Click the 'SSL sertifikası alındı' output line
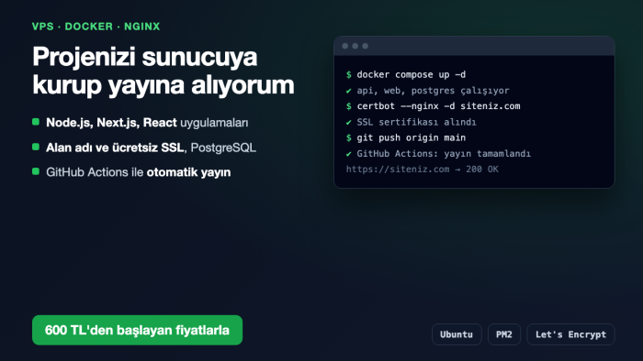The width and height of the screenshot is (643, 361). pyautogui.click(x=416, y=122)
